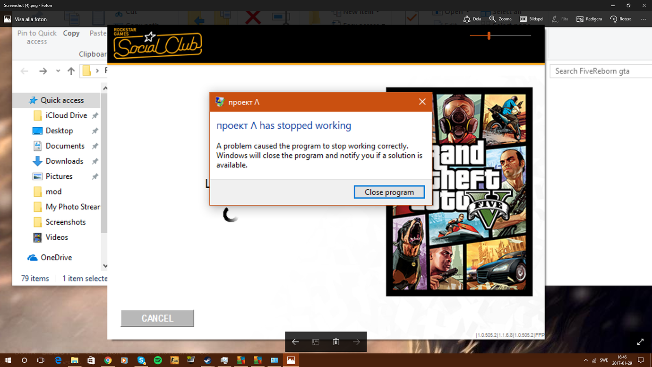Click the Grand Theft Auto V cover image
This screenshot has height=367, width=652.
[459, 192]
